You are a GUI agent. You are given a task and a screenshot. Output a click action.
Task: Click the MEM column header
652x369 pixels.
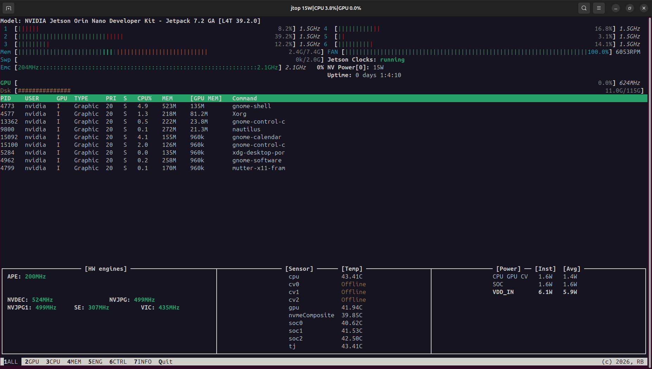tap(167, 98)
